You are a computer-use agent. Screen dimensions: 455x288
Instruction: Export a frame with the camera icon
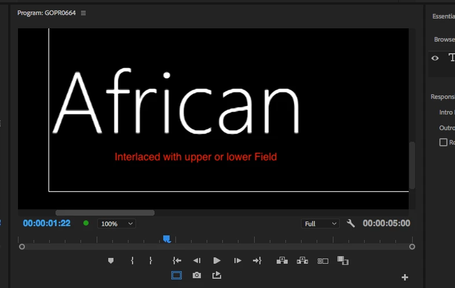click(x=197, y=275)
